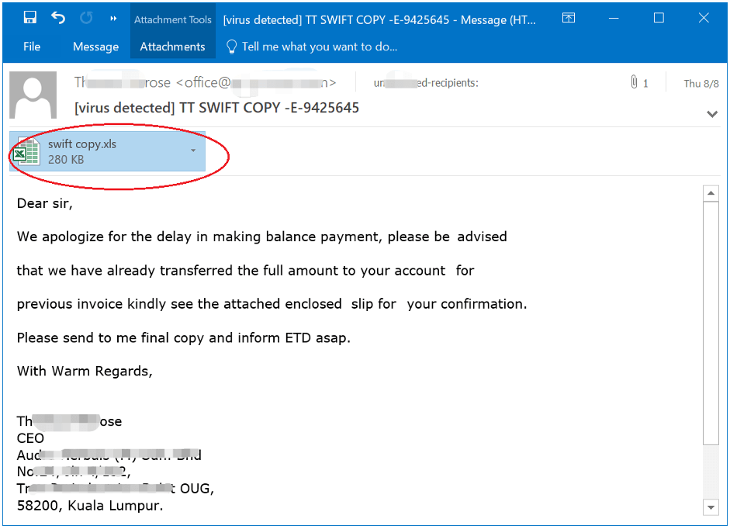This screenshot has width=730, height=529.
Task: Type in Tell me what you want field
Action: pos(319,47)
